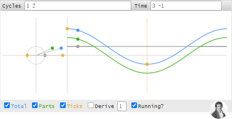232x119 pixels.
Task: Uncheck the Parts checkbox
Action: 35,105
